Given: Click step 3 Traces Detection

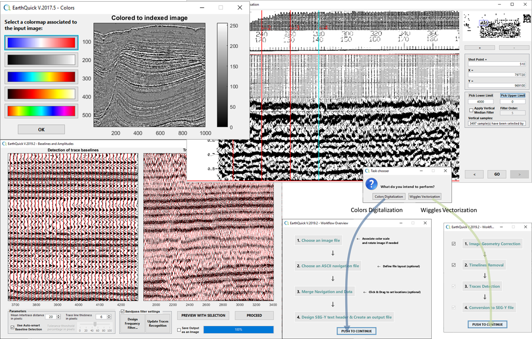Looking at the screenshot, I should pos(482,286).
